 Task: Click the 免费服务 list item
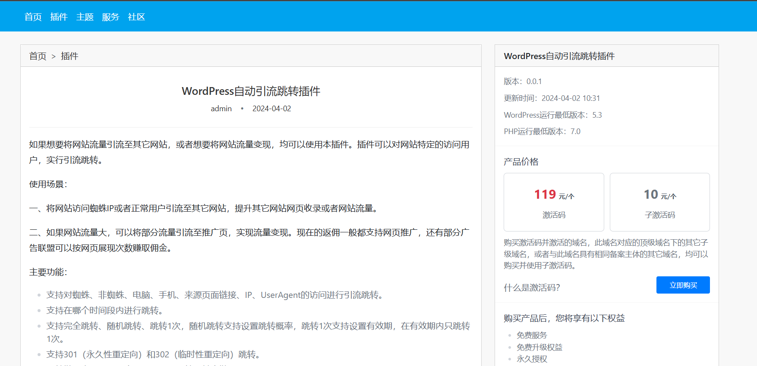tap(532, 335)
